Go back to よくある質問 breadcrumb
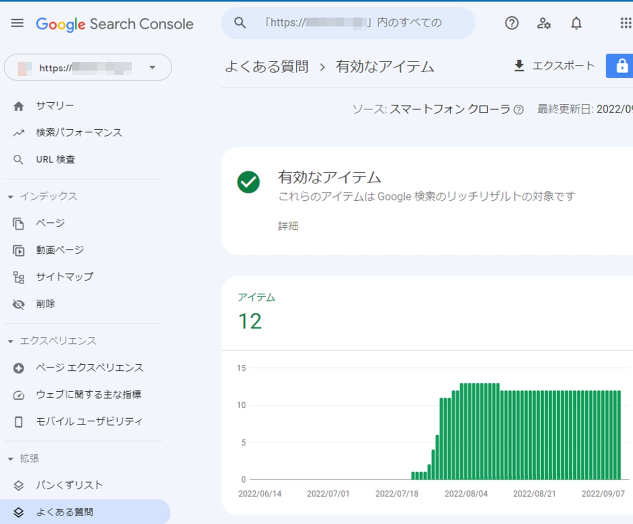 pos(267,67)
